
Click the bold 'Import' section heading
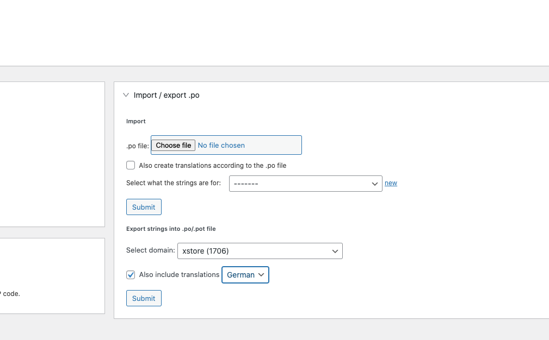point(136,122)
